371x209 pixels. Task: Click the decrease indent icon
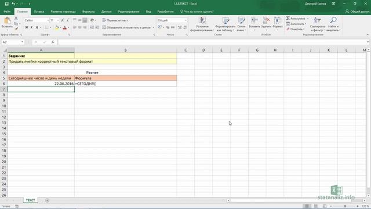[x=92, y=27]
